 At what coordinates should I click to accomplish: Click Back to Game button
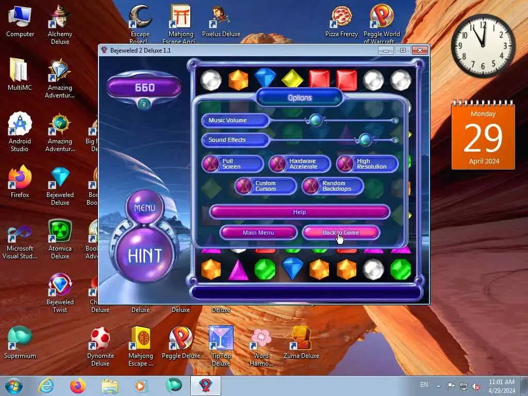click(x=341, y=233)
